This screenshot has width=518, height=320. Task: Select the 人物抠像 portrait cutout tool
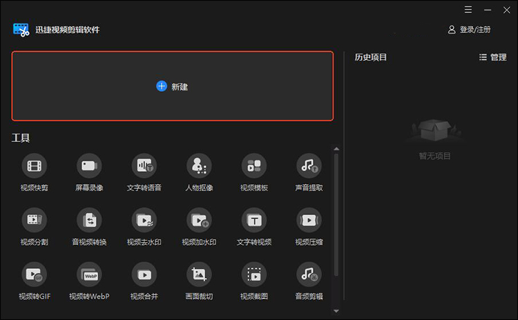pyautogui.click(x=199, y=172)
